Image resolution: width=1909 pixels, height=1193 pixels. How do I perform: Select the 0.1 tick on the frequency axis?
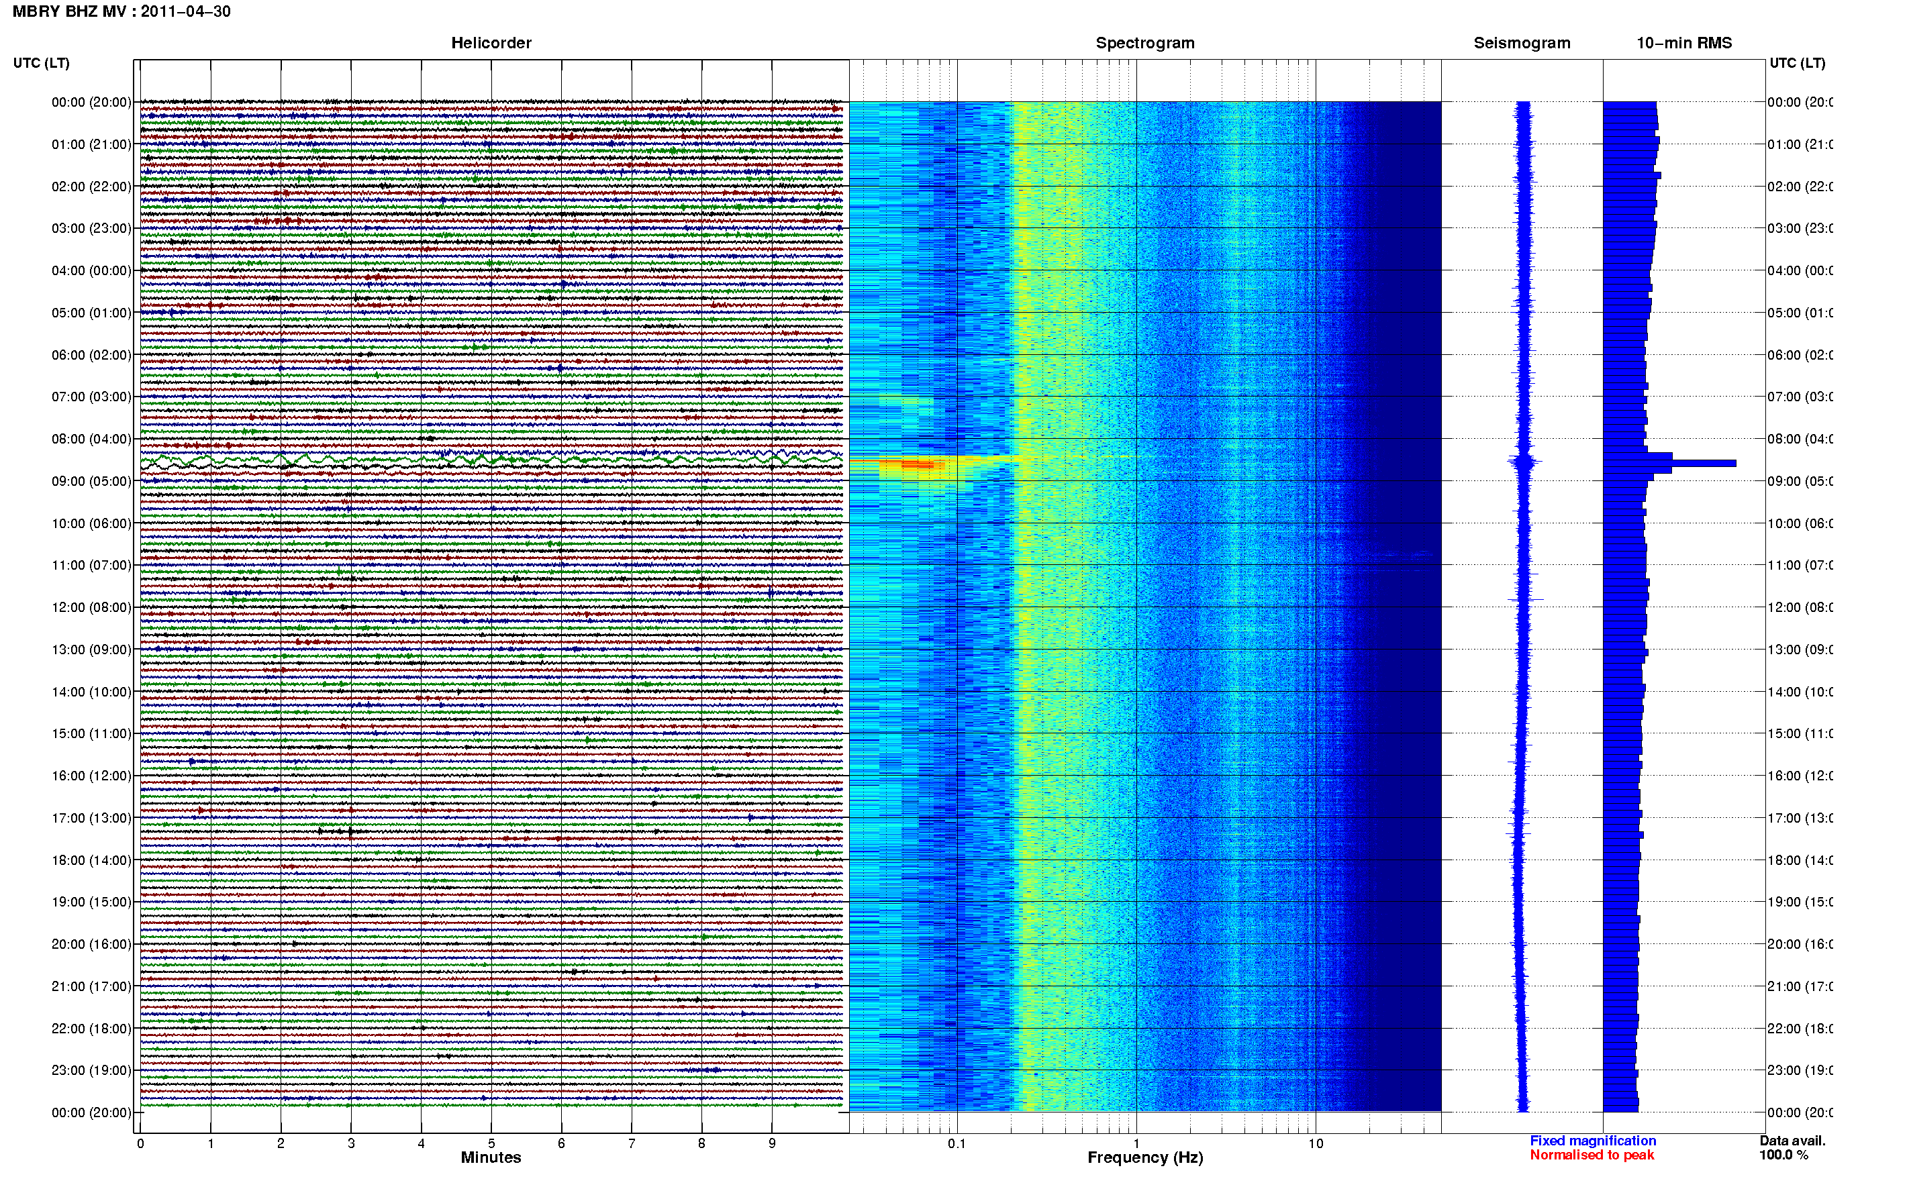957,1143
